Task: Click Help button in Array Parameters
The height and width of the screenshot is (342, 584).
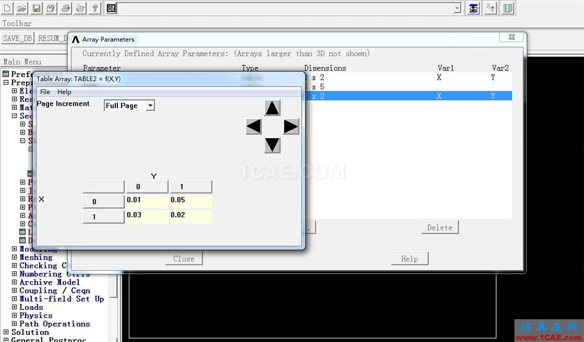Action: [x=409, y=259]
